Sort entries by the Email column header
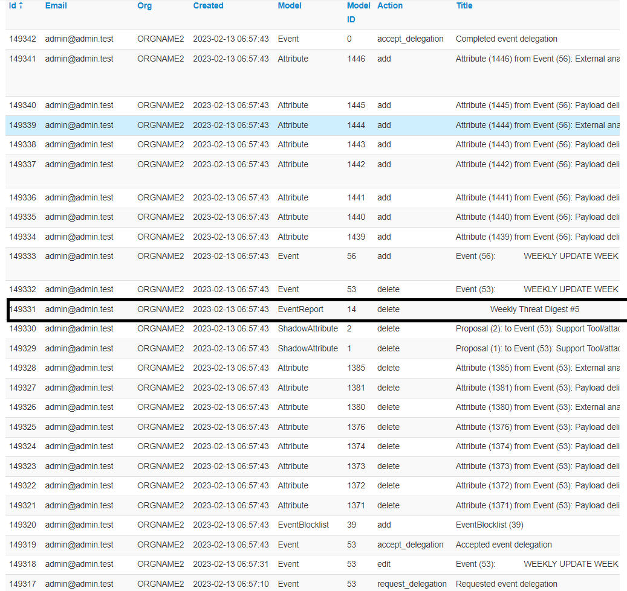This screenshot has width=627, height=591. click(56, 5)
